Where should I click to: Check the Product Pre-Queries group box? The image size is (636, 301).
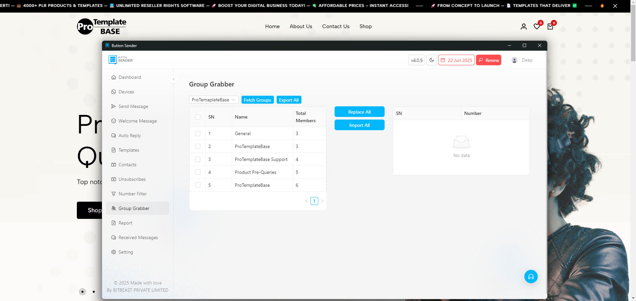click(198, 172)
